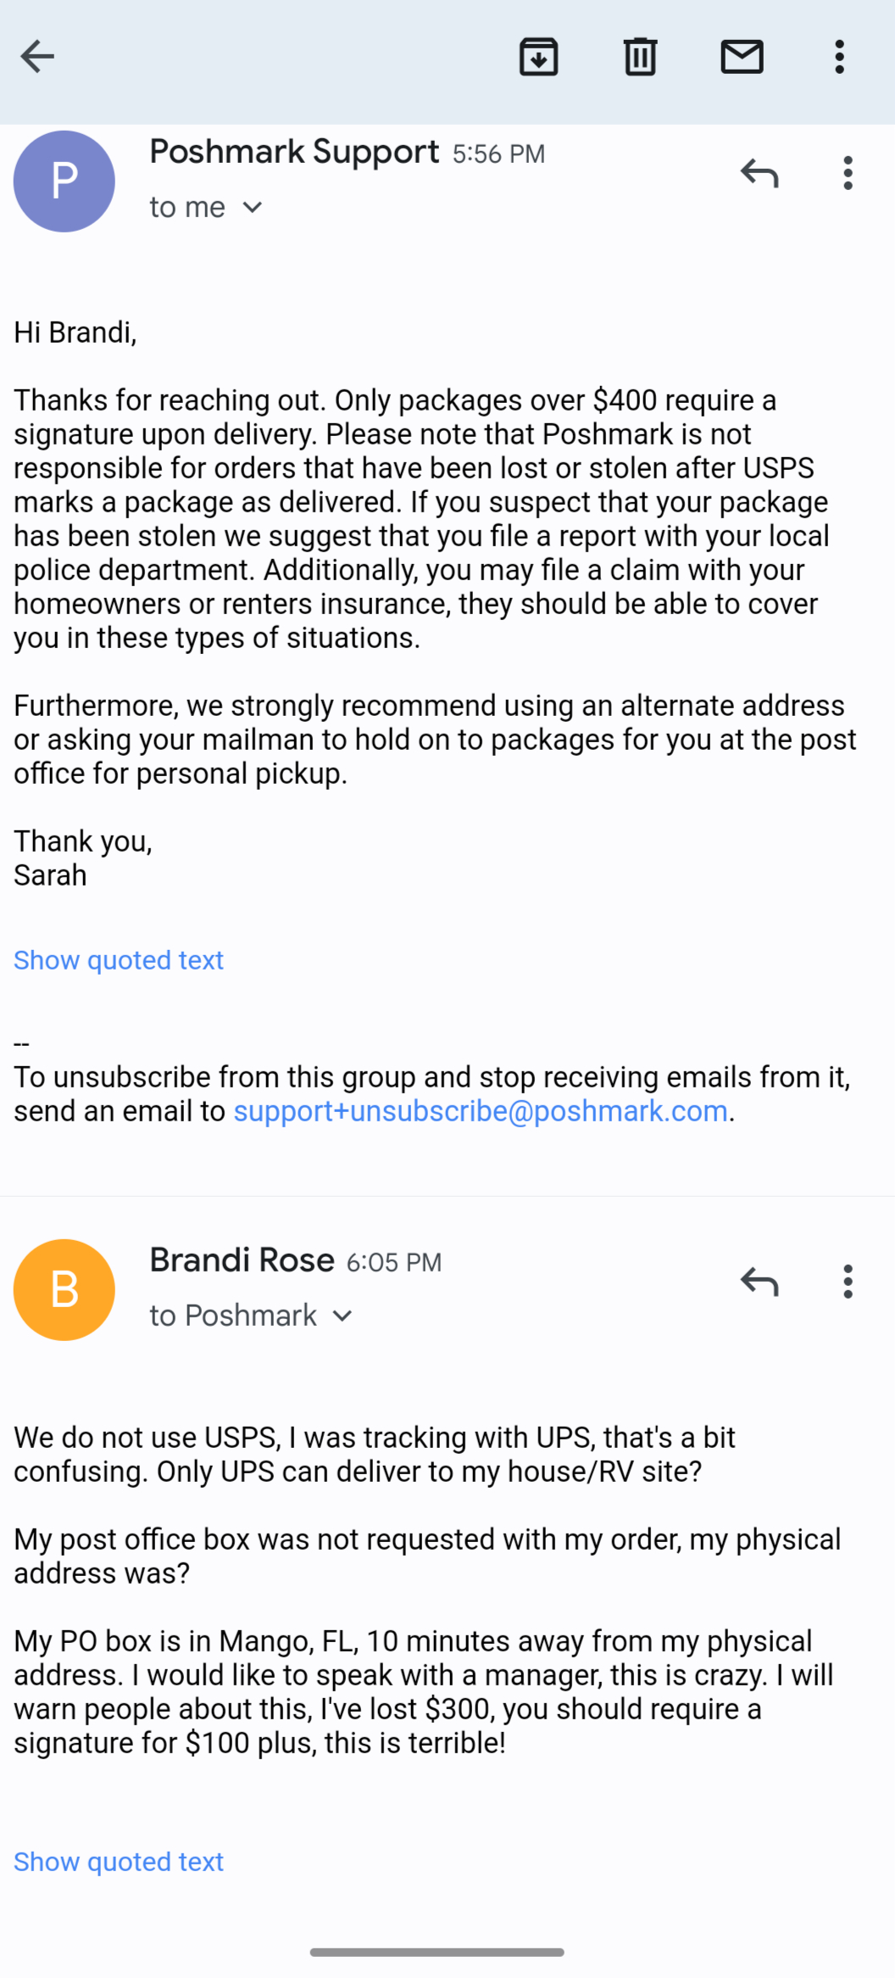This screenshot has height=1978, width=895.
Task: Tap Poshmark Support purple avatar
Action: 64,182
